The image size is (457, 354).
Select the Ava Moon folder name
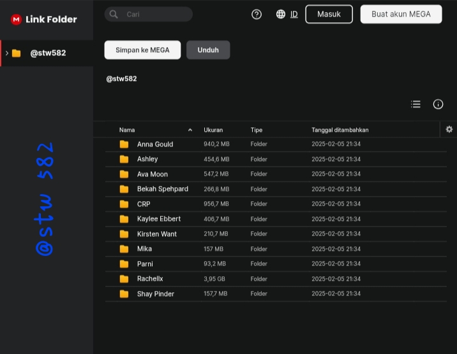(153, 174)
